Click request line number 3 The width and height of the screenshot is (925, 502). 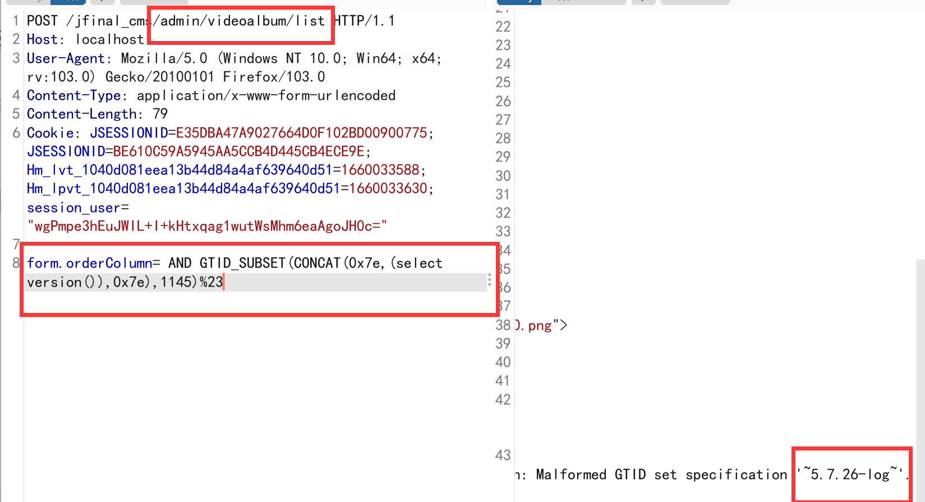(16, 58)
